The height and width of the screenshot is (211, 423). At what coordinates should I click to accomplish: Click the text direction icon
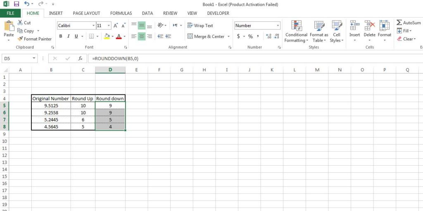pyautogui.click(x=175, y=25)
